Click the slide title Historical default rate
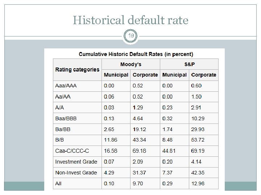Image resolution: width=261 pixels, height=195 pixels. pyautogui.click(x=130, y=20)
